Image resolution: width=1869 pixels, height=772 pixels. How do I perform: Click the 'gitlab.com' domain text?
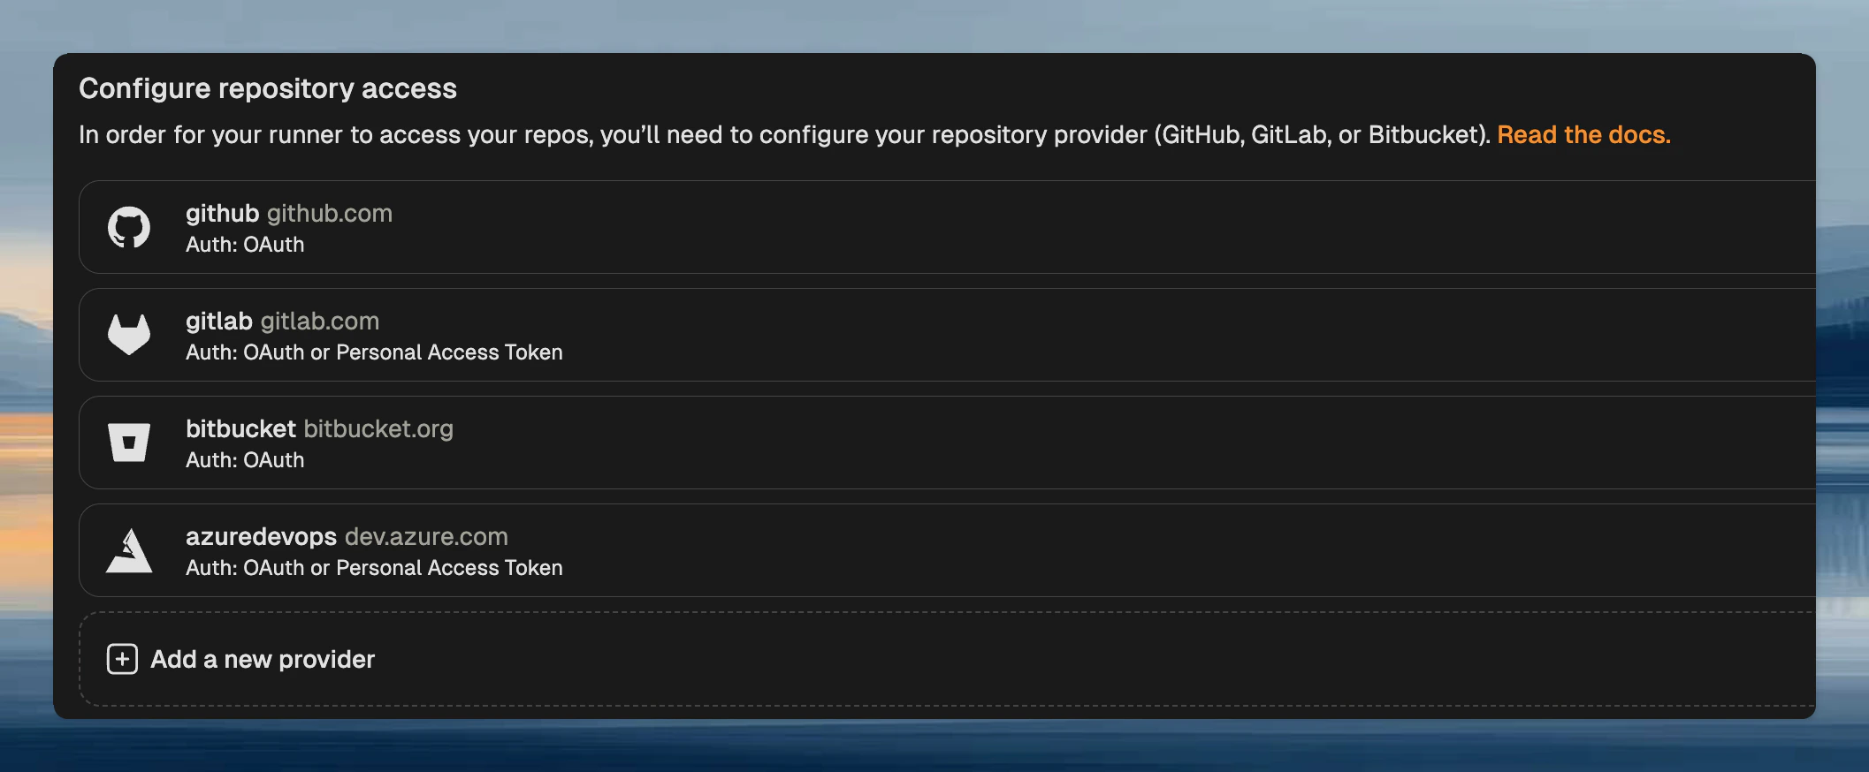[320, 322]
